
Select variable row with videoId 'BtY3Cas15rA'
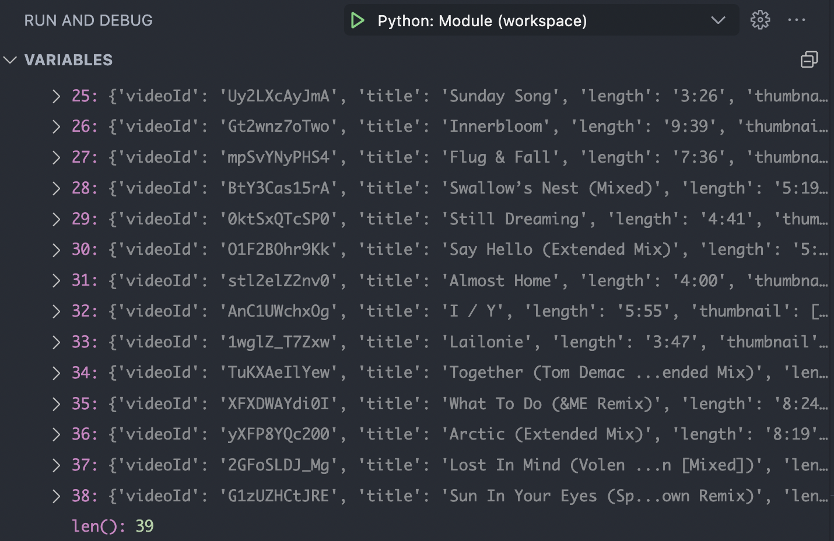pyautogui.click(x=416, y=188)
